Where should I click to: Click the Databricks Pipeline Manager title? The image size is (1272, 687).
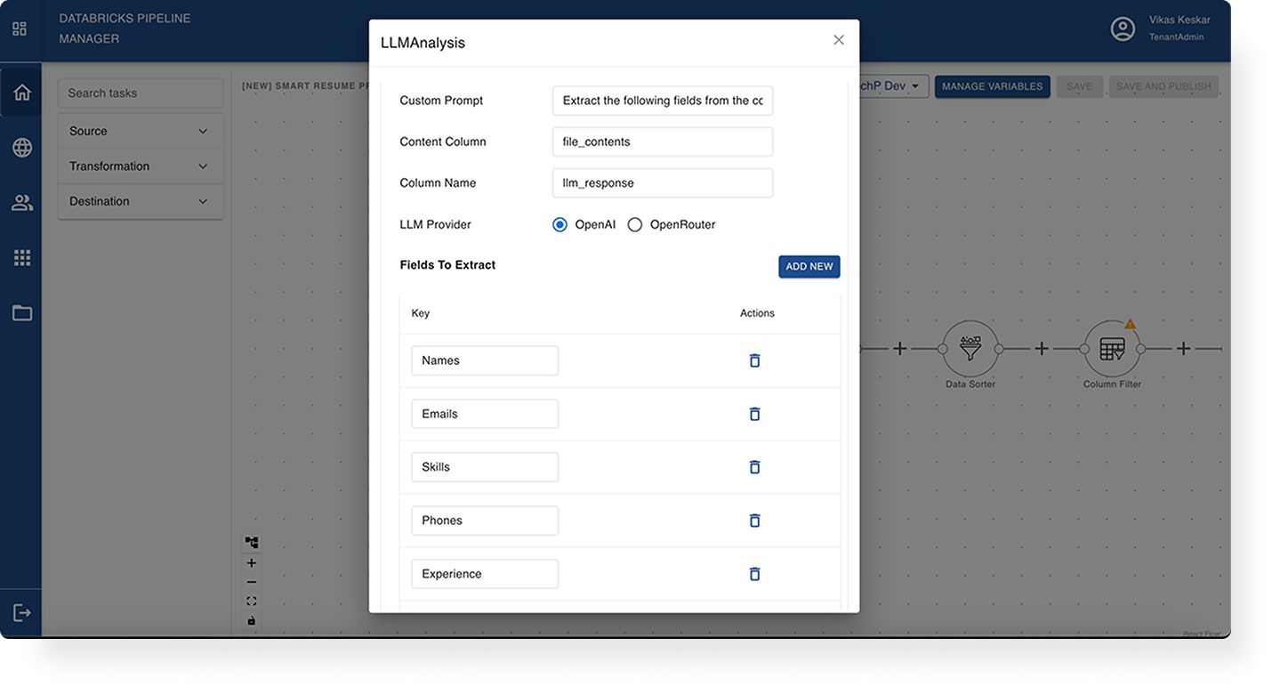click(125, 28)
